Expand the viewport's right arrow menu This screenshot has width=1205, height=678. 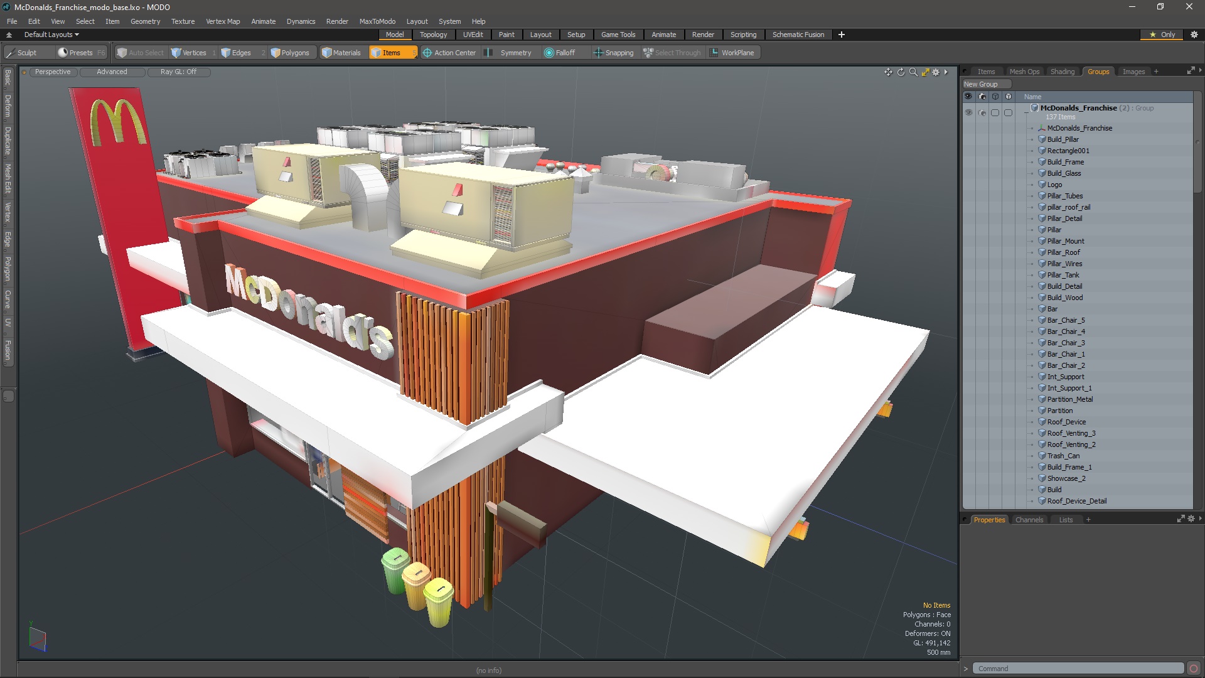(946, 72)
